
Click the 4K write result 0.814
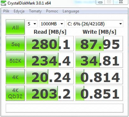pyautogui.click(x=99, y=77)
